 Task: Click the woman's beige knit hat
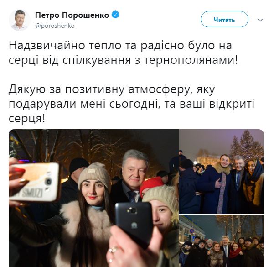coord(94,175)
